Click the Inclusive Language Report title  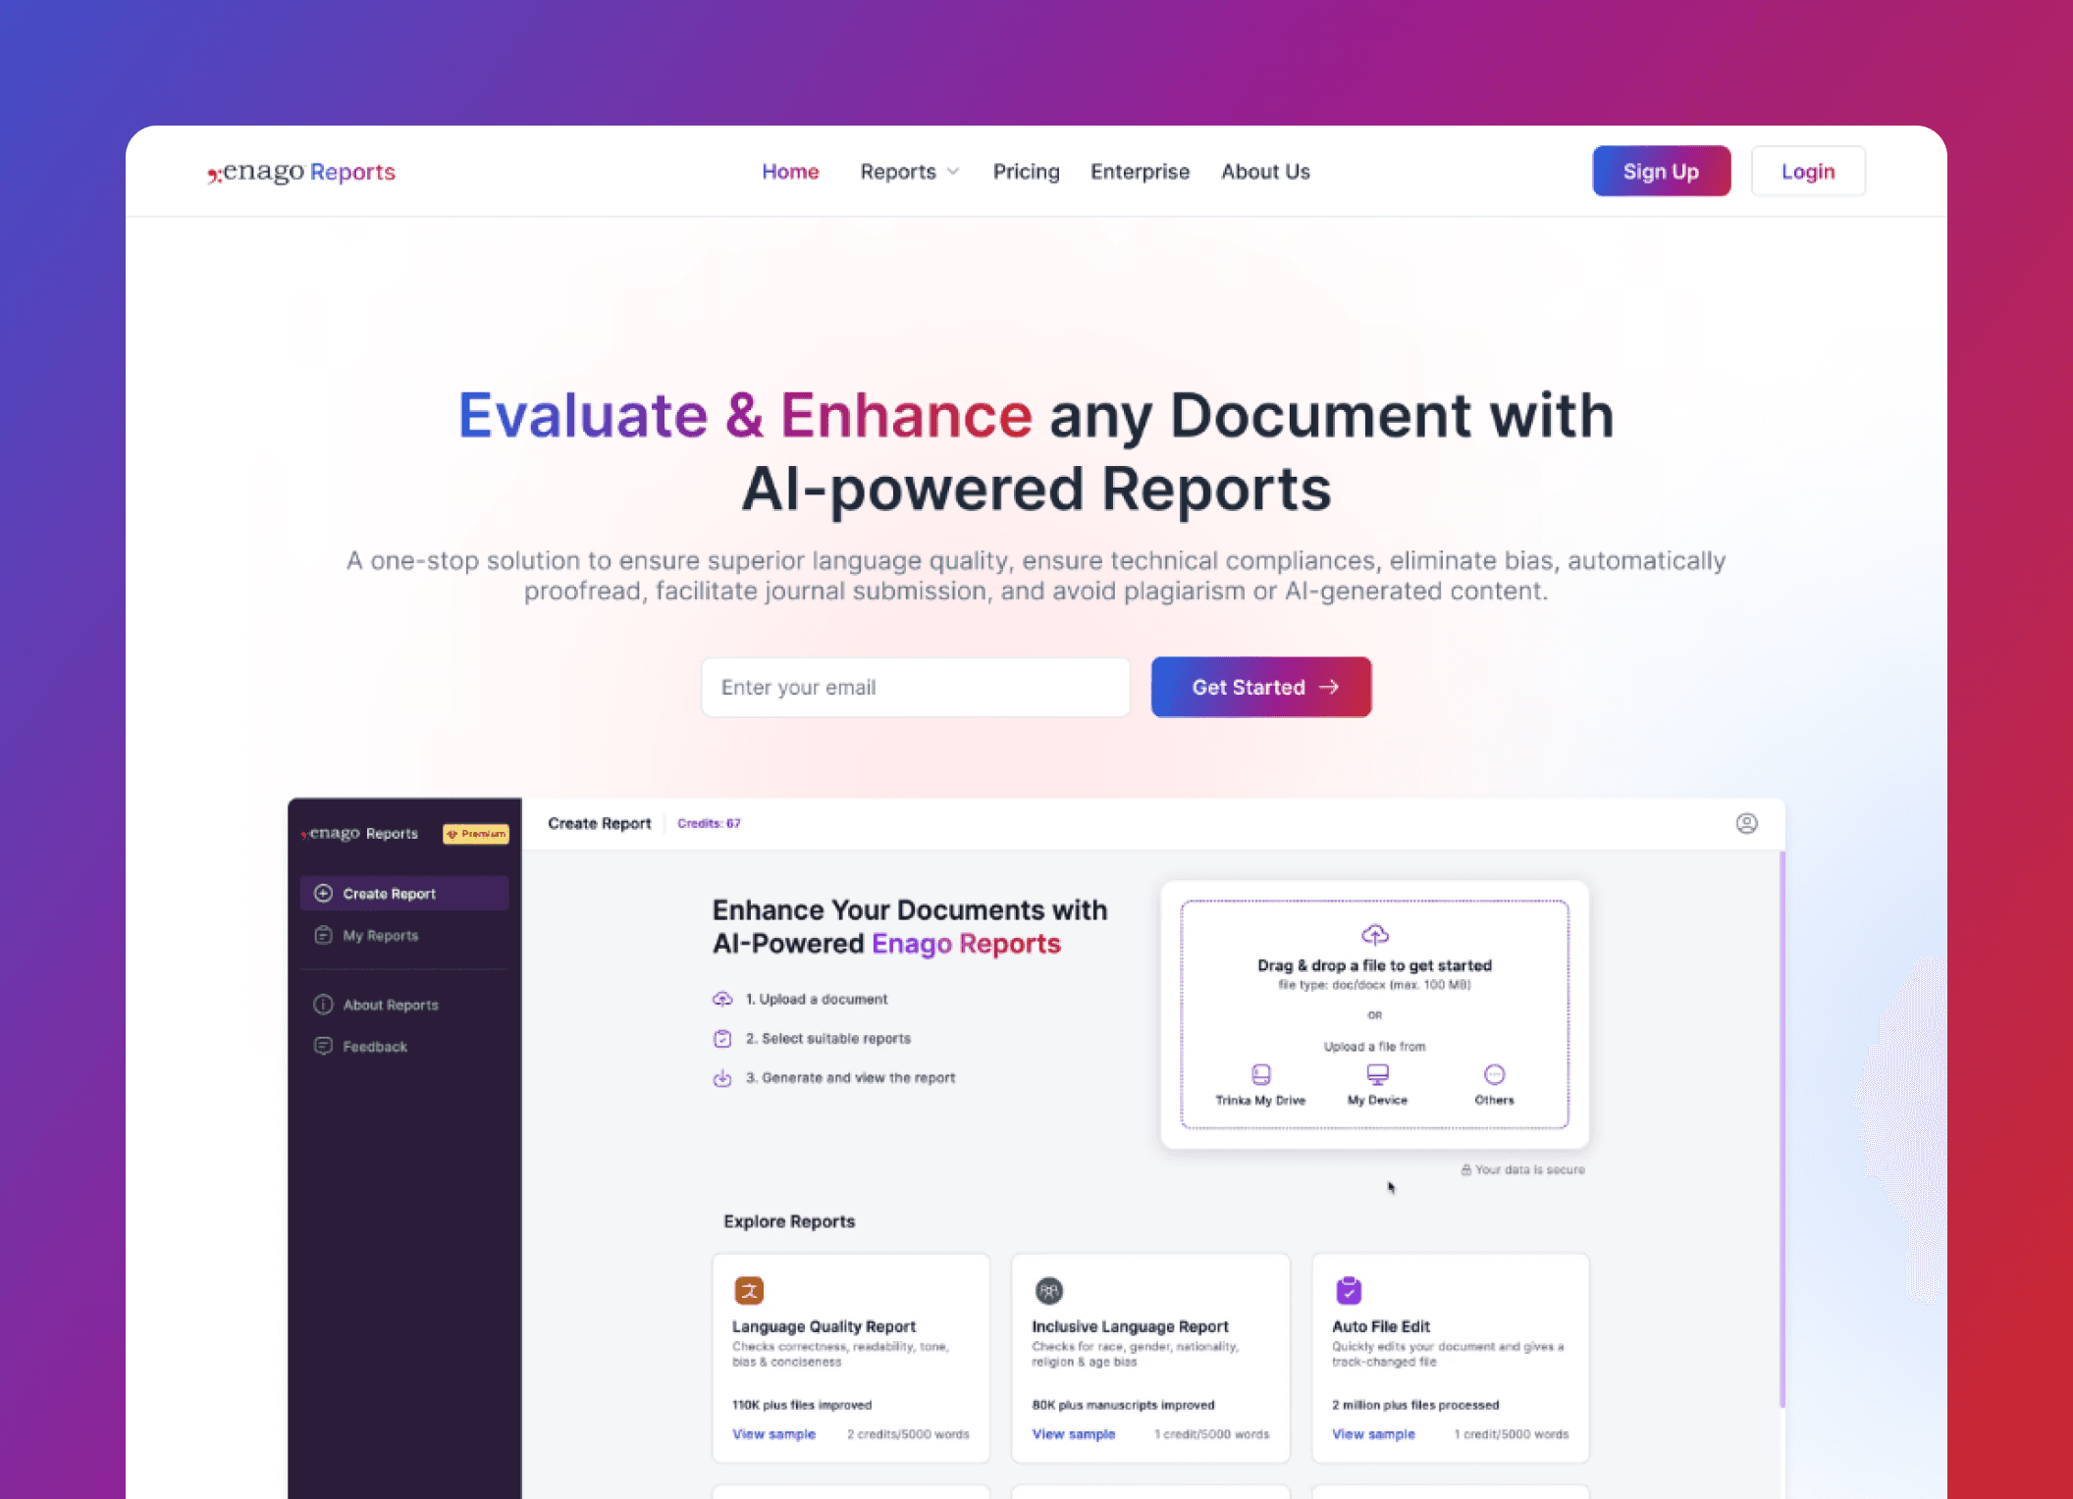pos(1130,1326)
